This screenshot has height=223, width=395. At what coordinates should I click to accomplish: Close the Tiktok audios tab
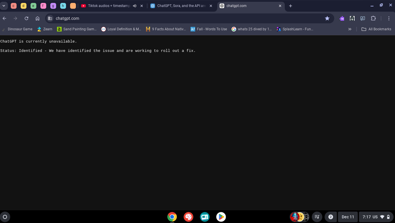[x=142, y=6]
